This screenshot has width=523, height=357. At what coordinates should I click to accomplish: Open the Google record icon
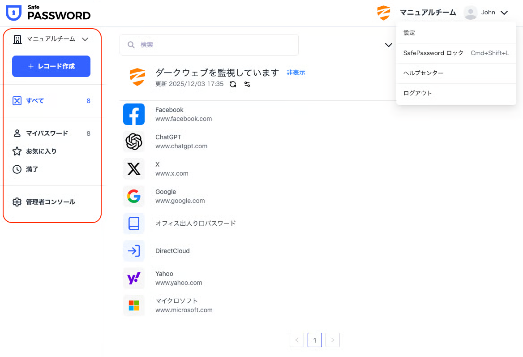(134, 196)
